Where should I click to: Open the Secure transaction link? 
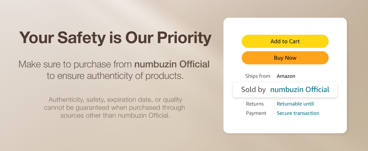click(298, 113)
